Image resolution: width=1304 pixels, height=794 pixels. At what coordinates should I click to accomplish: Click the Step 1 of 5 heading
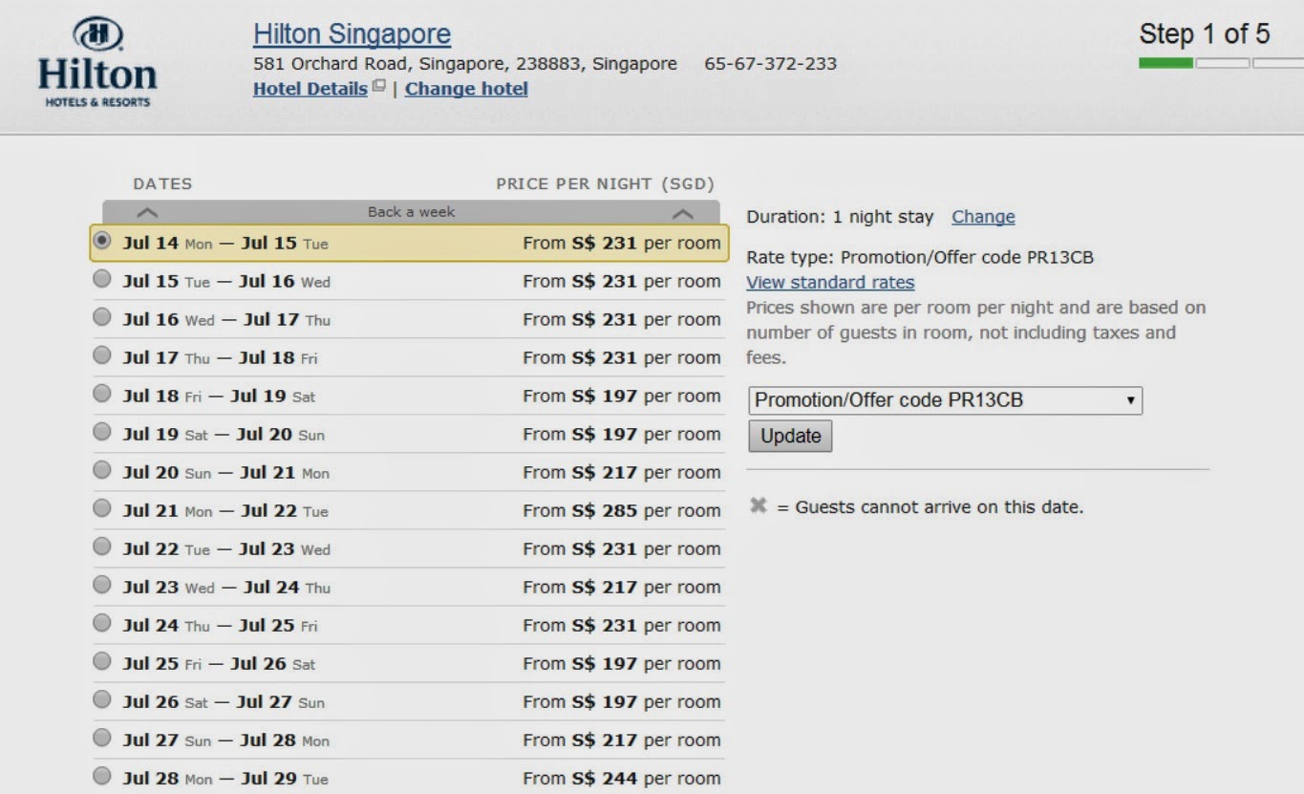[1205, 34]
